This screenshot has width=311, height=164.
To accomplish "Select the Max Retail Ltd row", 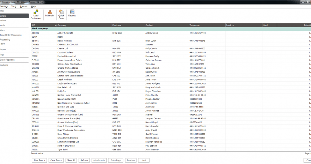I will [x=171, y=87].
